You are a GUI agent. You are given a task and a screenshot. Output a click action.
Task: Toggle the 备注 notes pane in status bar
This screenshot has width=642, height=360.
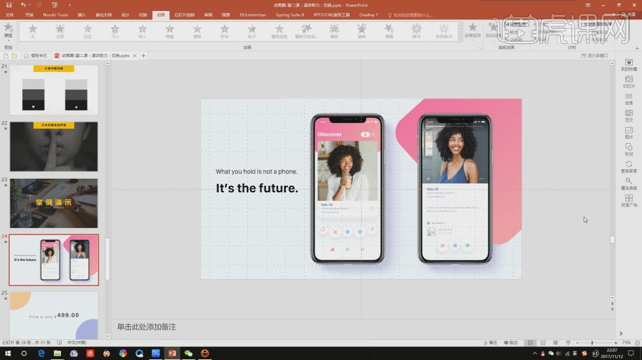pos(490,343)
